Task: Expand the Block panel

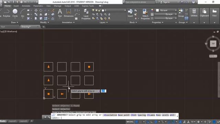Action: click(x=133, y=22)
